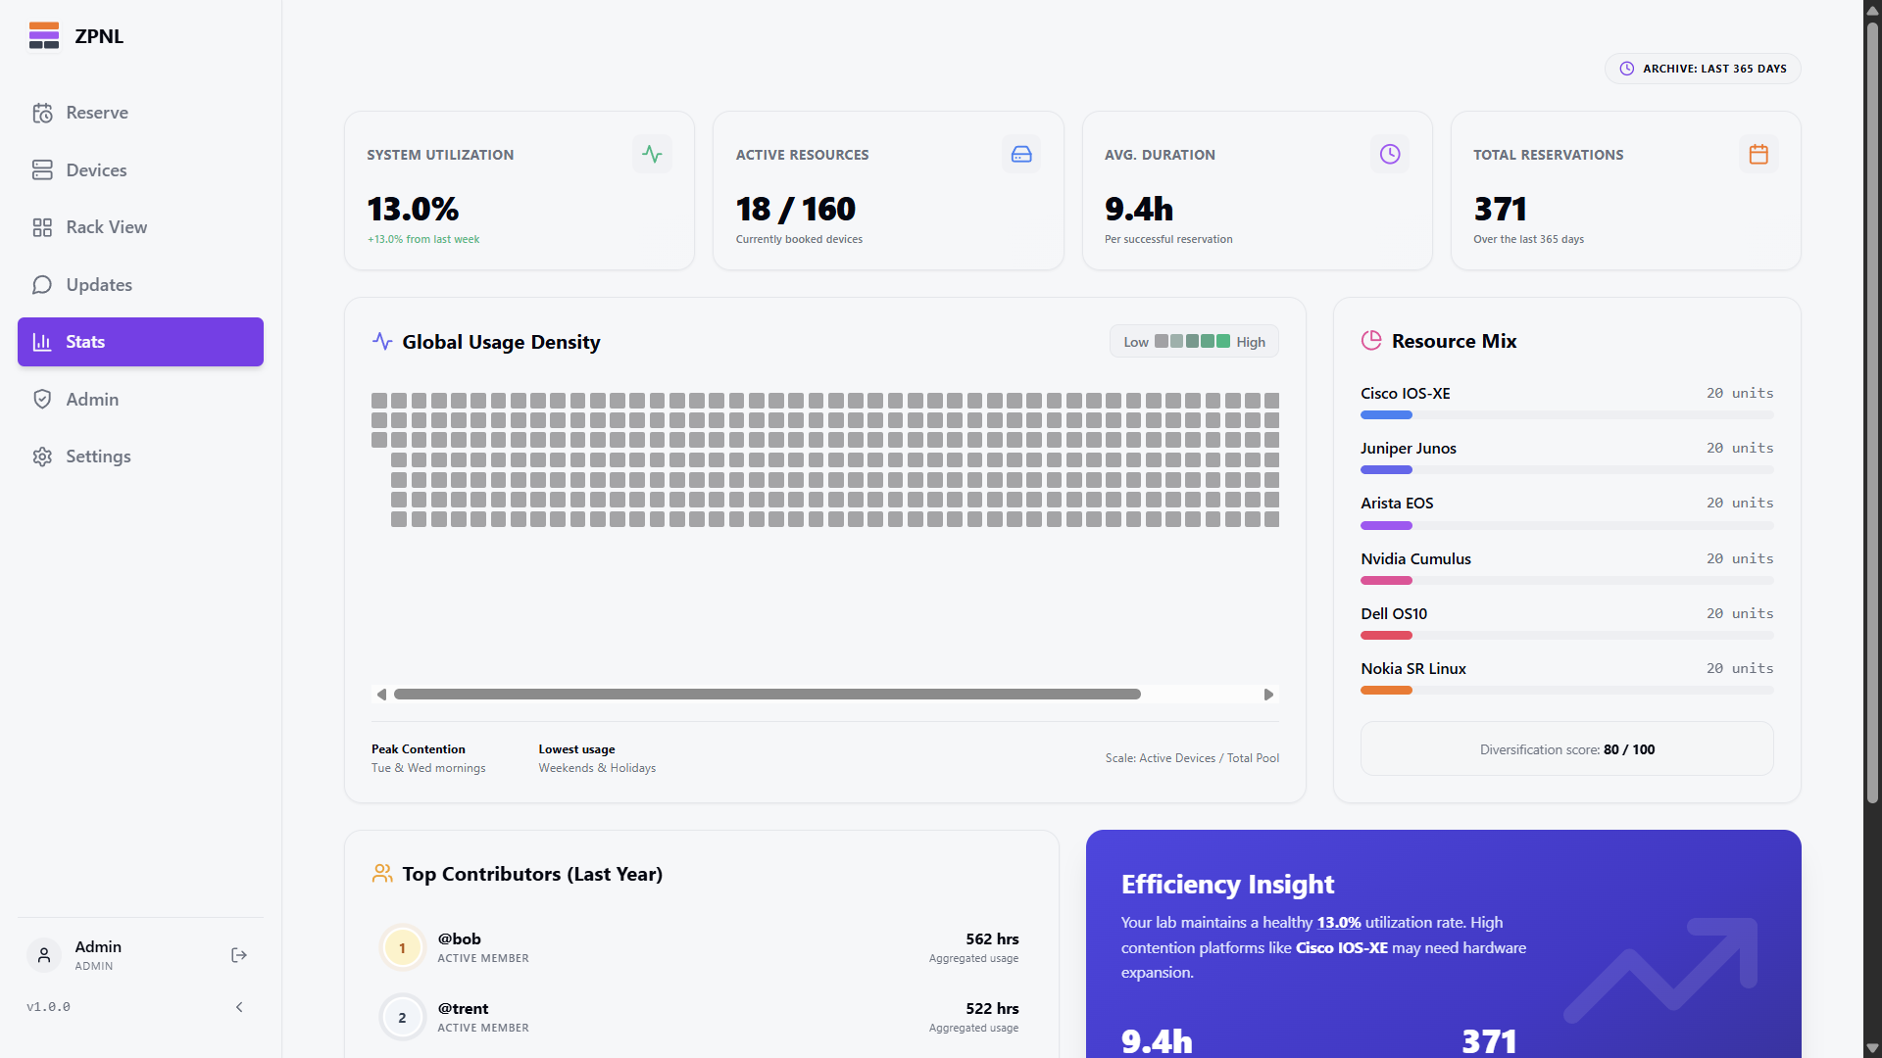The image size is (1882, 1058).
Task: Click the right arrow on the heatmap scrollbar
Action: pos(1268,694)
